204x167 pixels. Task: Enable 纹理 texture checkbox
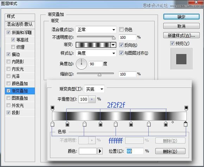[x=13, y=47]
